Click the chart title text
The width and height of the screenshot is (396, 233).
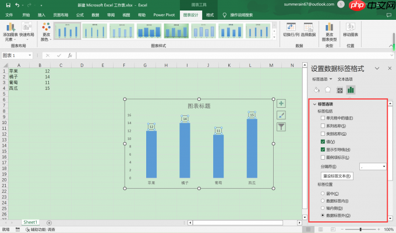[x=199, y=106]
